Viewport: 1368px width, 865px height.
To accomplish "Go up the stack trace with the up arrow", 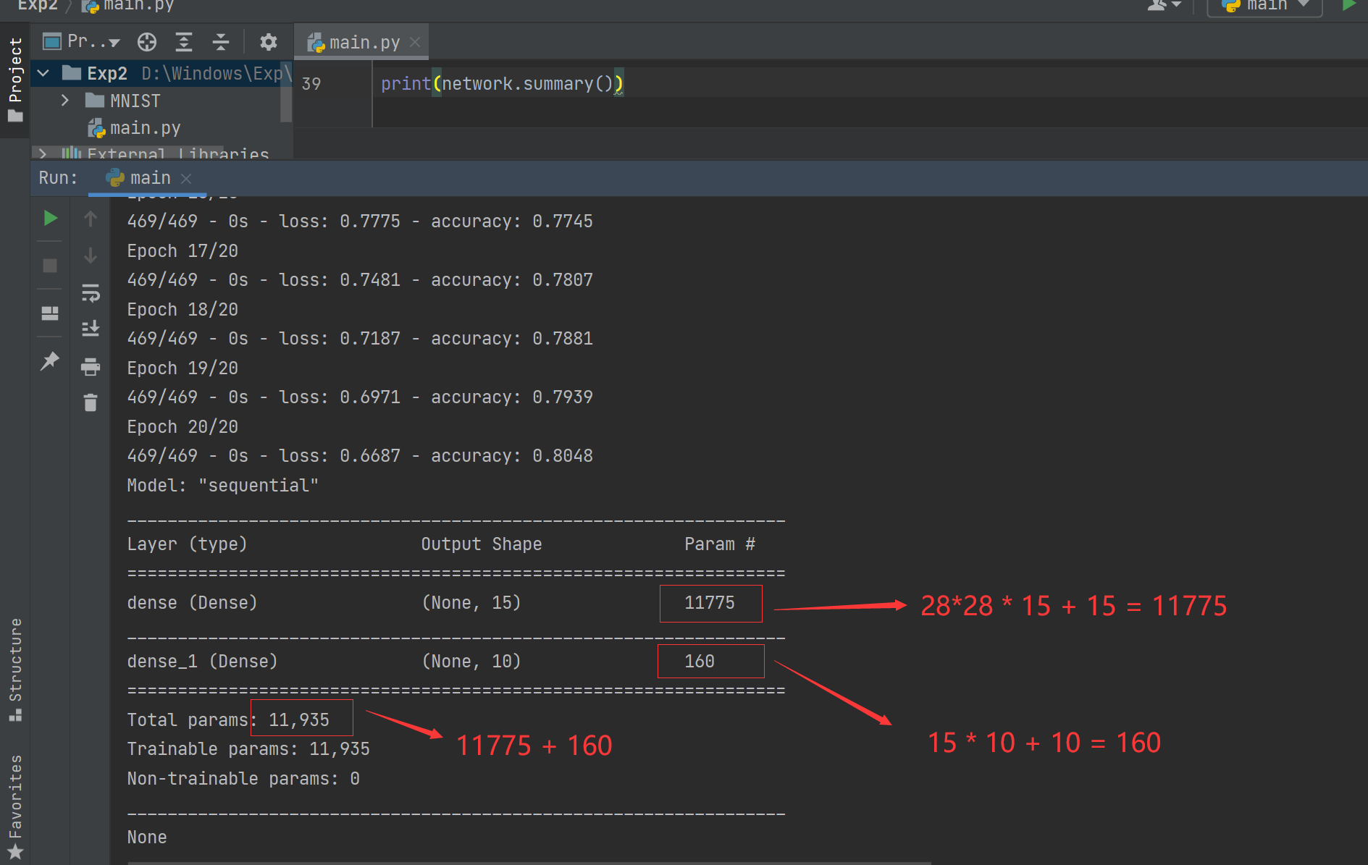I will (91, 219).
